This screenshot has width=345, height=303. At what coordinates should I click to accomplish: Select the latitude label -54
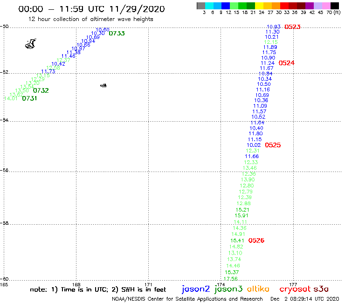[4, 120]
